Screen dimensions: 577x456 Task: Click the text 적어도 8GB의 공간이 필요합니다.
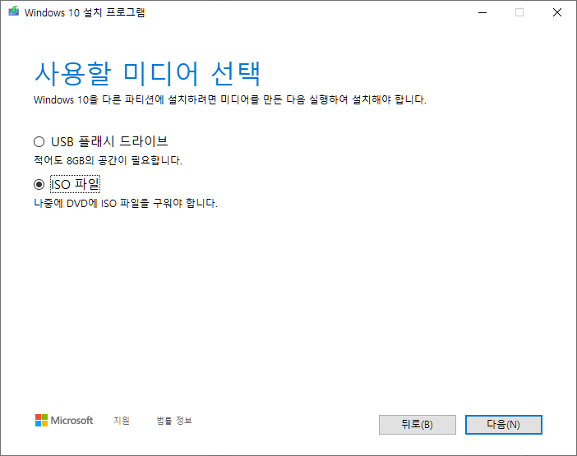point(108,160)
